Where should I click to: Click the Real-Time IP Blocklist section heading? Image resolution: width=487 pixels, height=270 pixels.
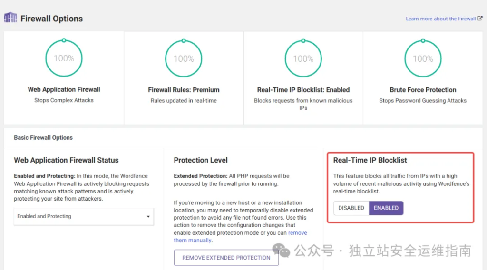coord(370,160)
